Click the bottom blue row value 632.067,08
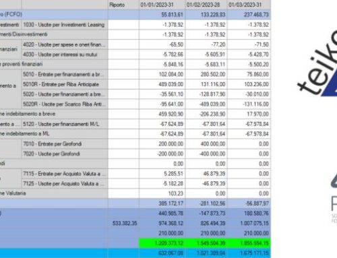The height and width of the screenshot is (258, 337). pyautogui.click(x=171, y=253)
